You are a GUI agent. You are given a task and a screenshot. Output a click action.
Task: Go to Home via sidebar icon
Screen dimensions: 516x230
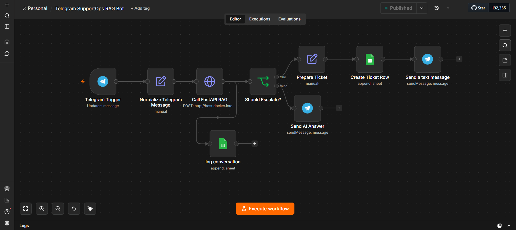pyautogui.click(x=7, y=42)
